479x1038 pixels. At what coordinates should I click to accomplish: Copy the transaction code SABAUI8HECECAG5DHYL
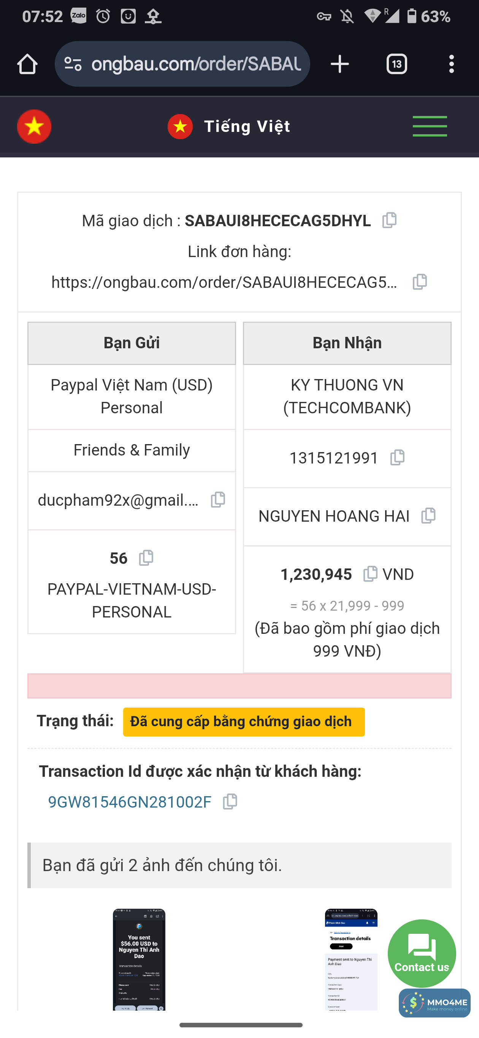(389, 220)
